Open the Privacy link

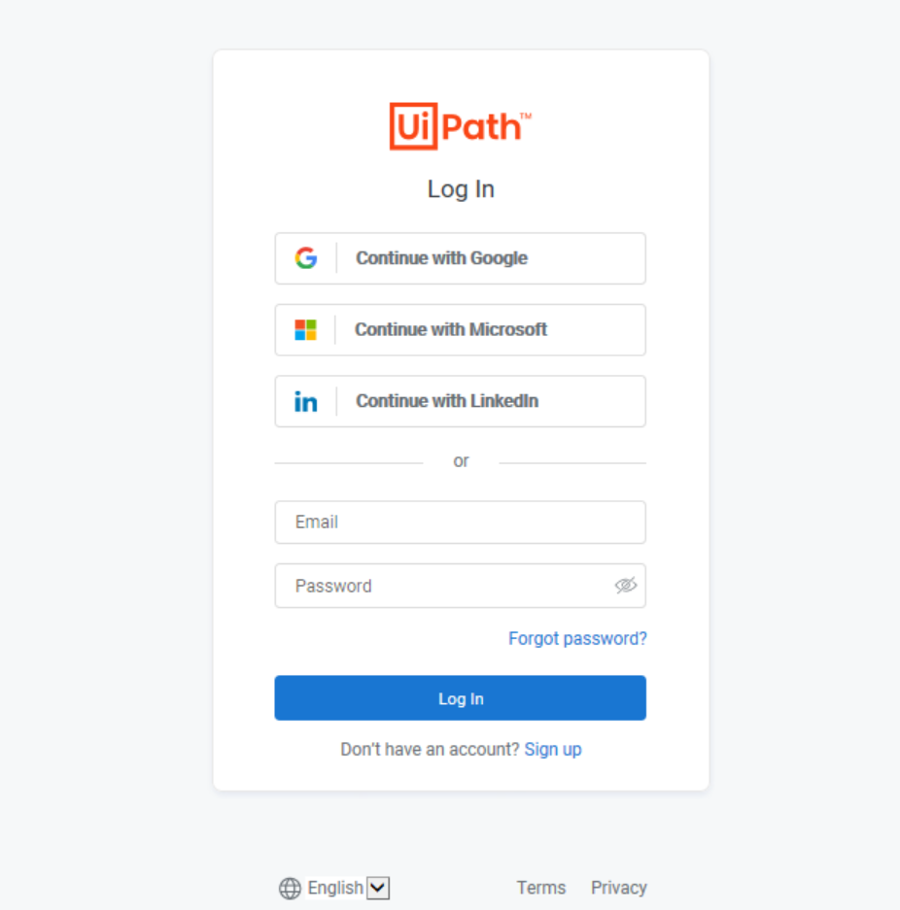[x=619, y=888]
